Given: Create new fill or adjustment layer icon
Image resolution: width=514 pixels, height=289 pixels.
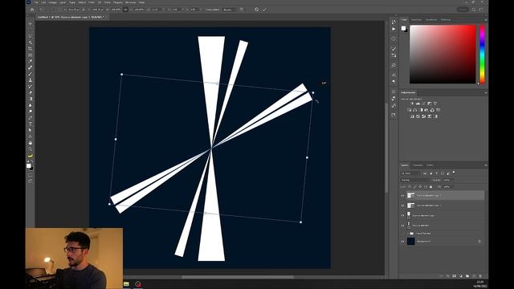Looking at the screenshot, I should tap(461, 276).
